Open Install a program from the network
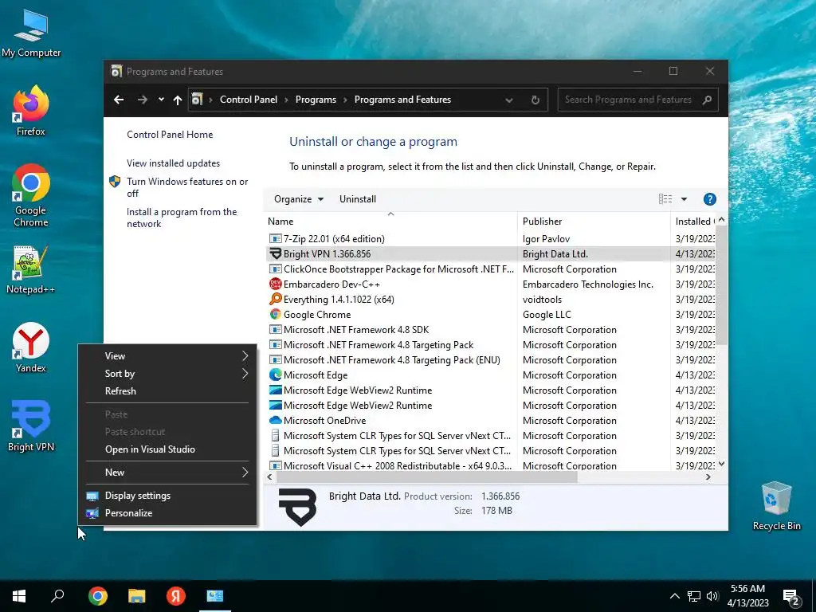 coord(182,218)
